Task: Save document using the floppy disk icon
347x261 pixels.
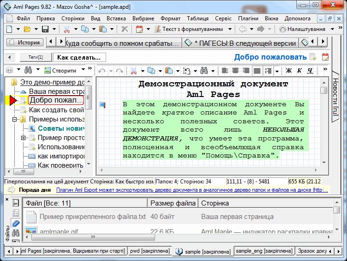Action: coord(45,29)
